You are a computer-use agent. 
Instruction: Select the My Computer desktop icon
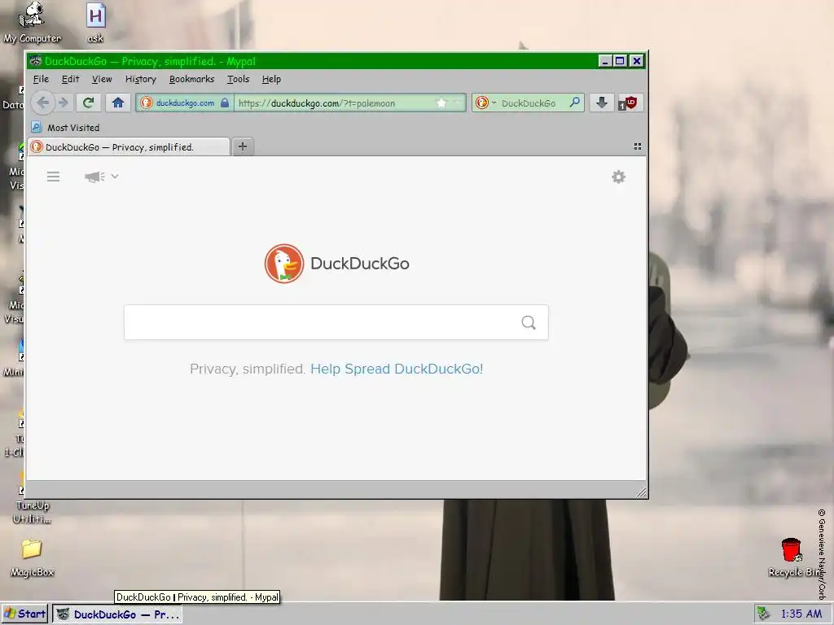click(32, 24)
